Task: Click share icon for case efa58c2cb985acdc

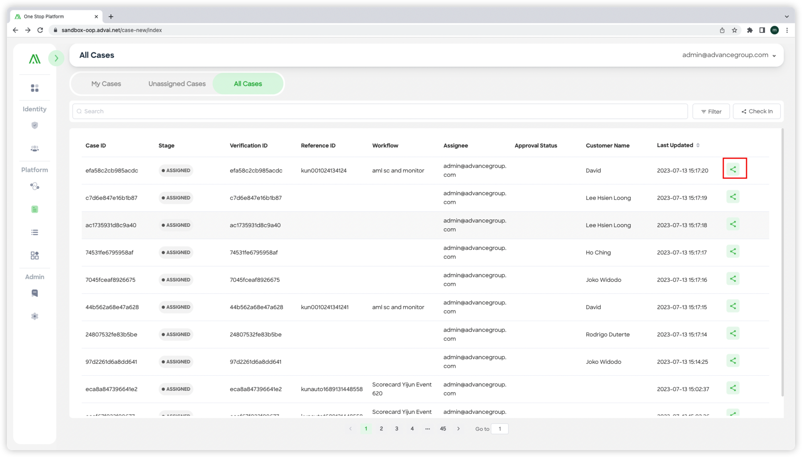Action: click(733, 169)
